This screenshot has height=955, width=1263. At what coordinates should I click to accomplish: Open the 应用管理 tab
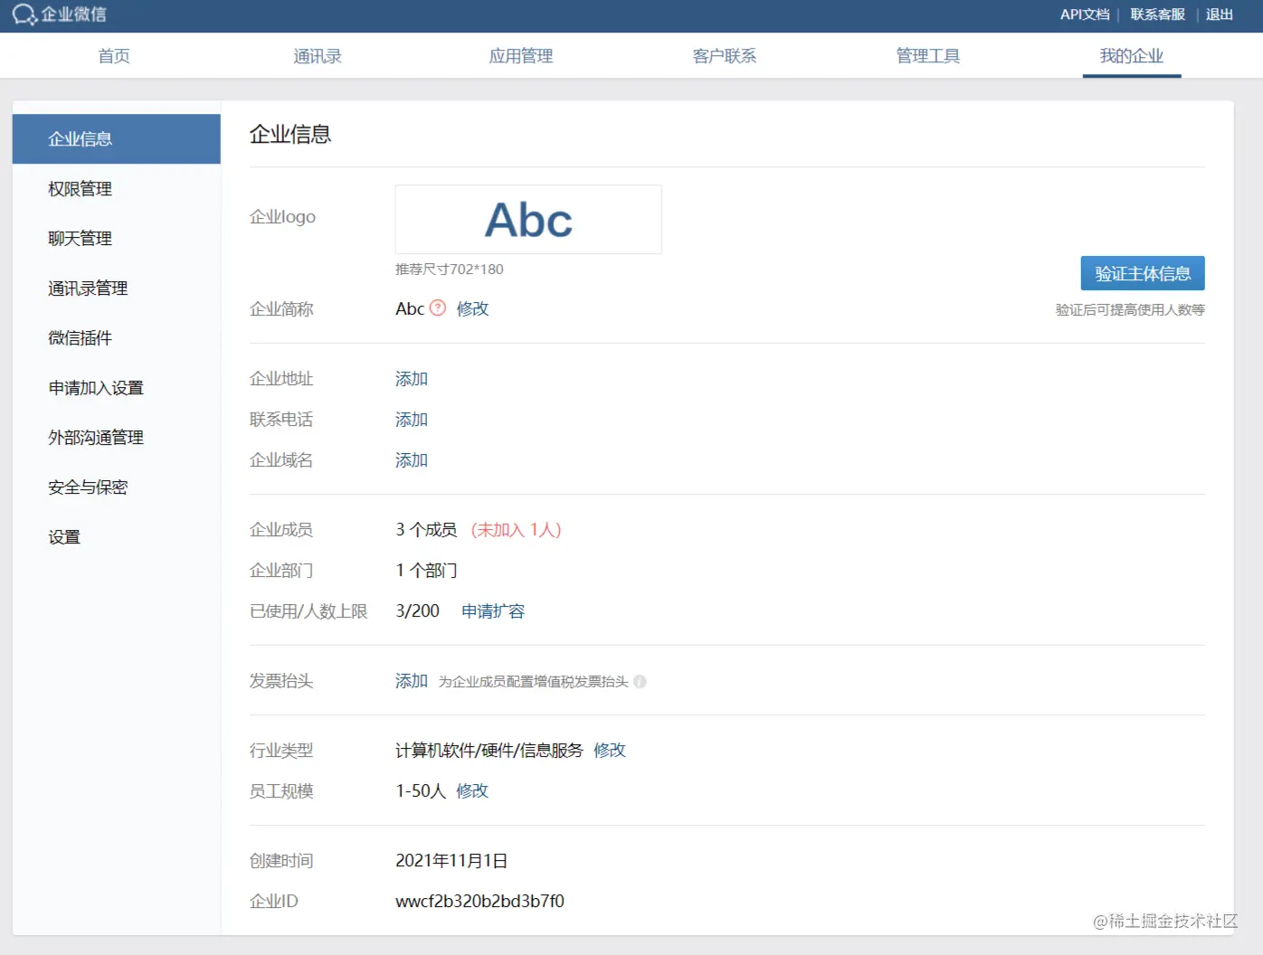[521, 56]
